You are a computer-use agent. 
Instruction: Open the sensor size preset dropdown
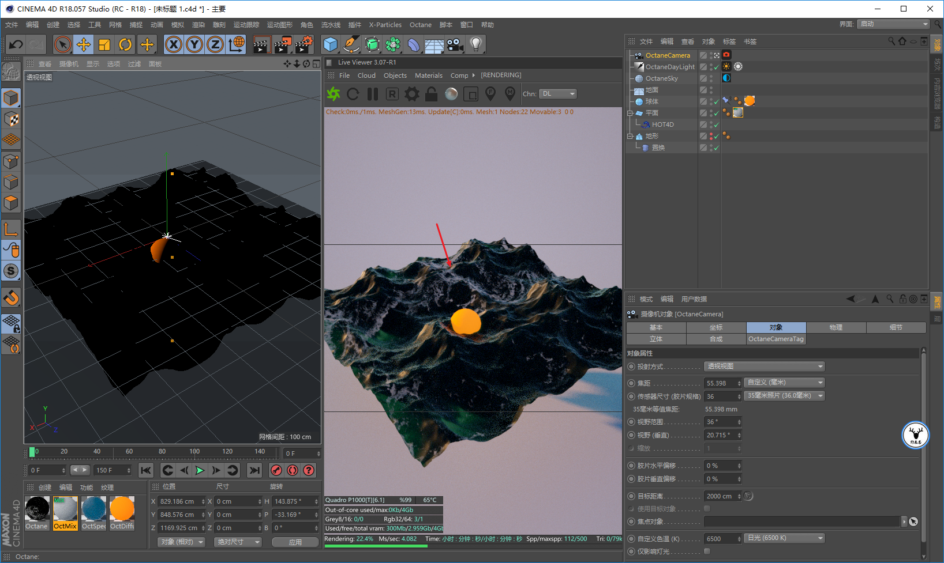tap(785, 396)
